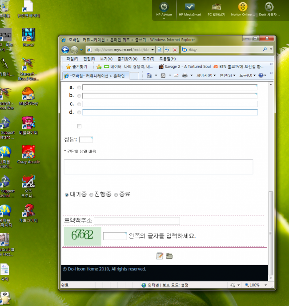Click the folder list icon
289x306 pixels.
169,256
